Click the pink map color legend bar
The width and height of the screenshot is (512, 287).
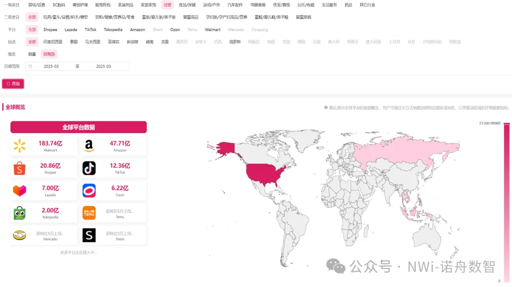tap(507, 201)
